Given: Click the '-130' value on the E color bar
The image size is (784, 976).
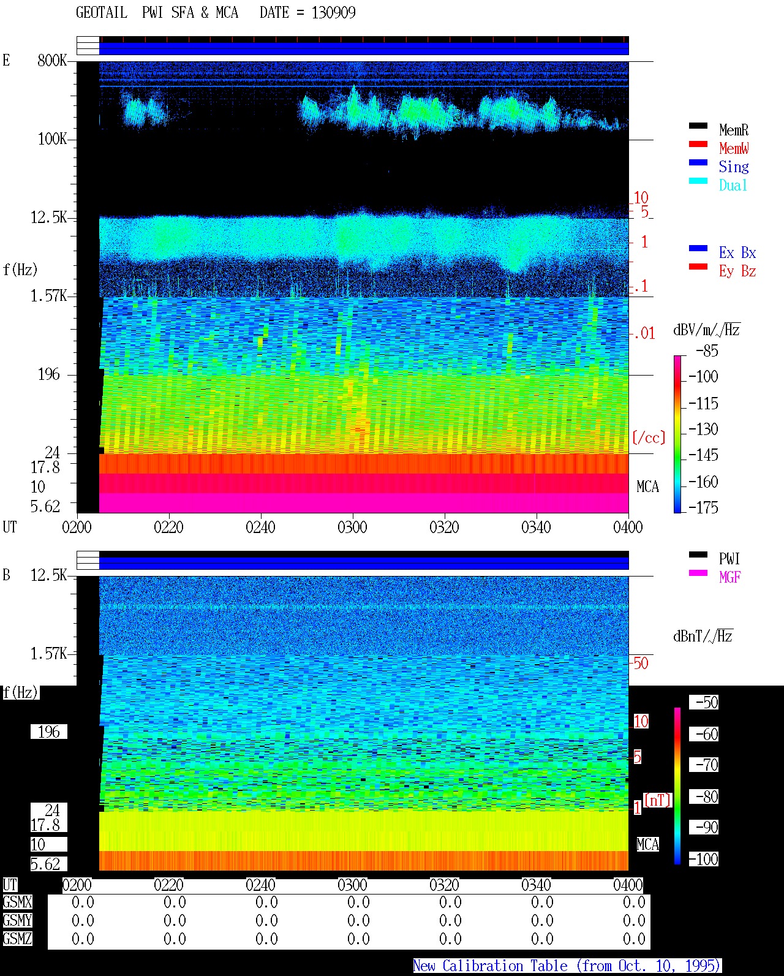Looking at the screenshot, I should 703,429.
